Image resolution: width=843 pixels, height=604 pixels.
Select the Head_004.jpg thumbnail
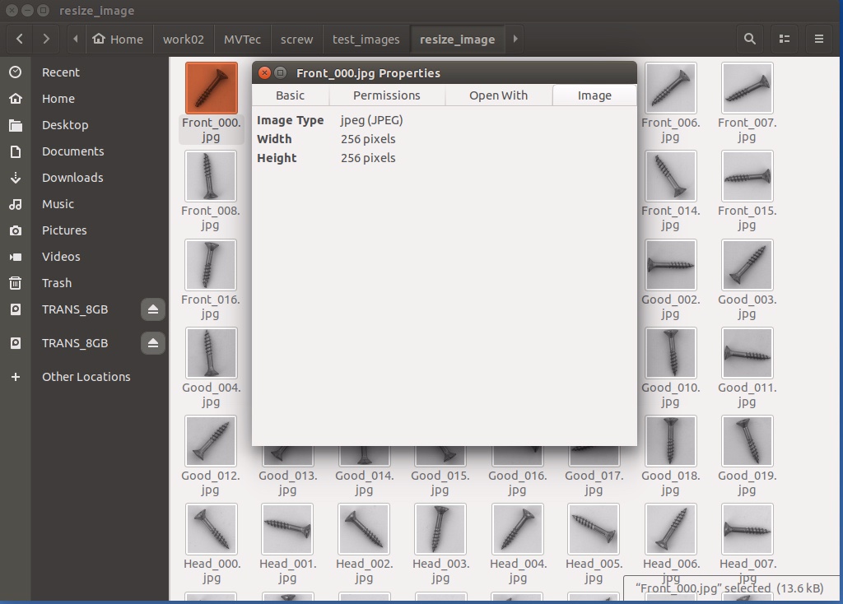(518, 529)
